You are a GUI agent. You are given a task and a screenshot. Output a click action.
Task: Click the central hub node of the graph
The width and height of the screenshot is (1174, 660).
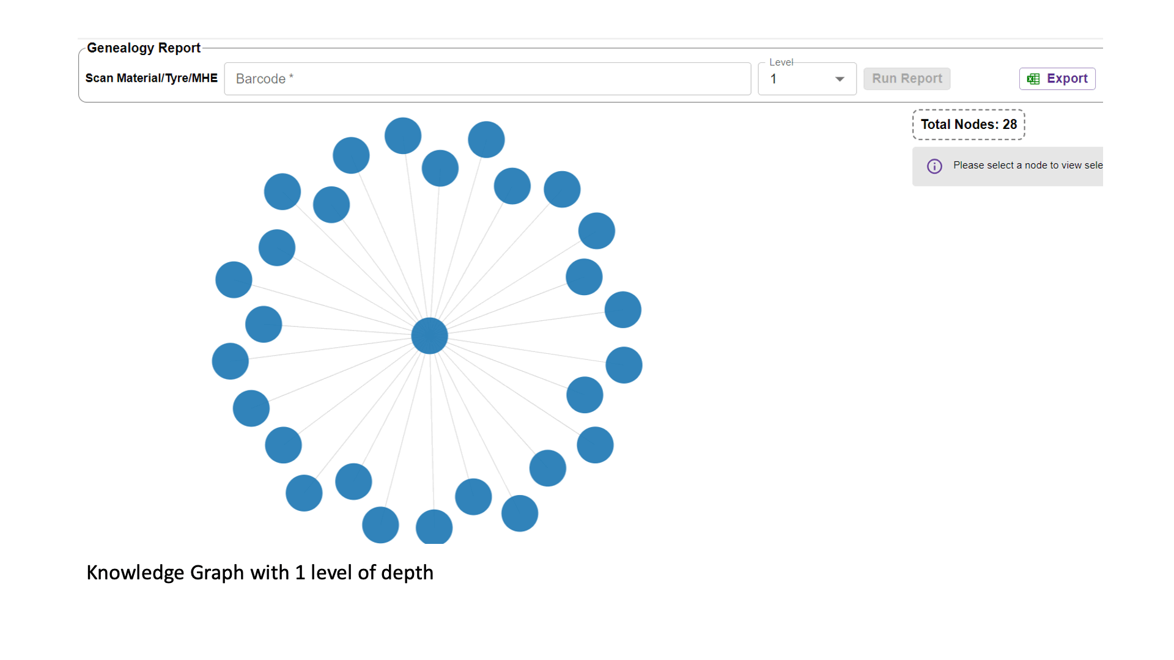pyautogui.click(x=429, y=335)
